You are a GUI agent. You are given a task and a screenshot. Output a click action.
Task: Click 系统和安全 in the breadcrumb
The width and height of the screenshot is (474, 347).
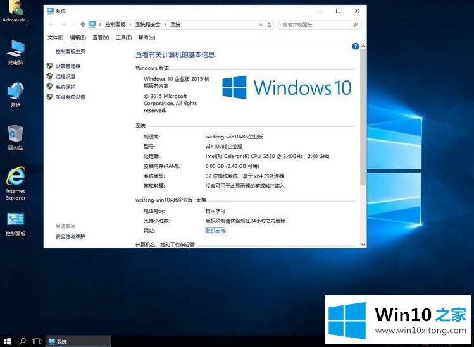point(148,25)
